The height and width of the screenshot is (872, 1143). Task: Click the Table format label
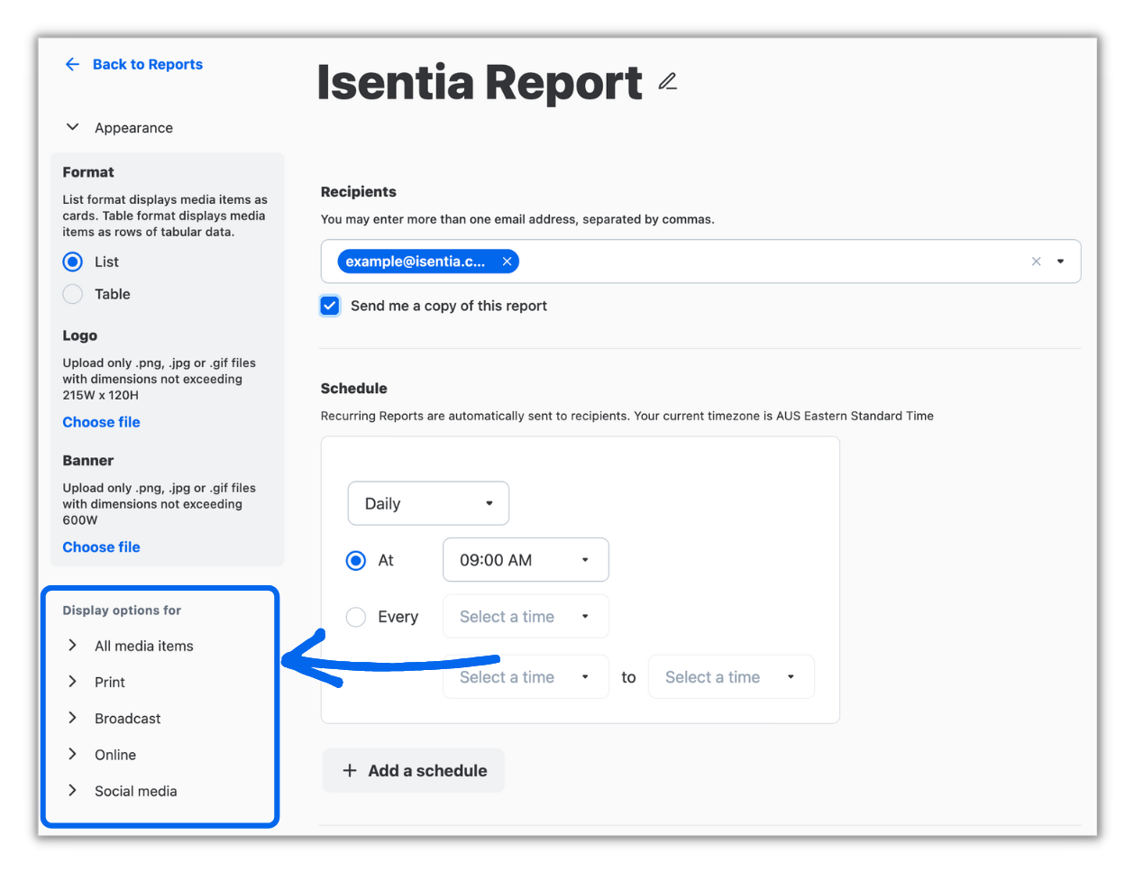pos(113,294)
